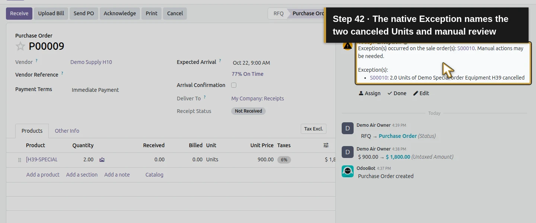Grab the drag handle on H39-SPECIAL row
Viewport: 536px width, 223px height.
tap(19, 160)
